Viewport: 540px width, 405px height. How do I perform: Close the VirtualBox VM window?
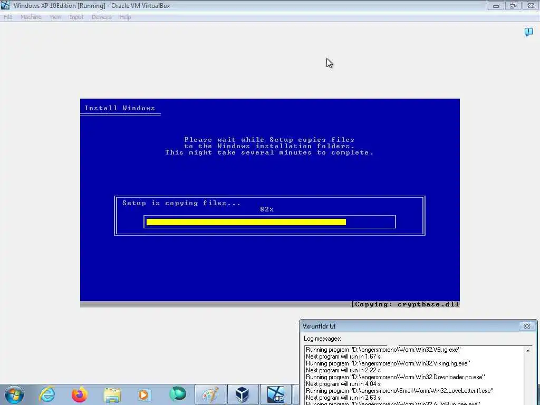click(531, 6)
